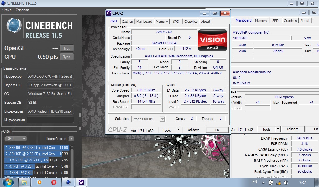Screen dimensions: 319x187
Task: Open network signal tray icon
Action: click(279, 183)
